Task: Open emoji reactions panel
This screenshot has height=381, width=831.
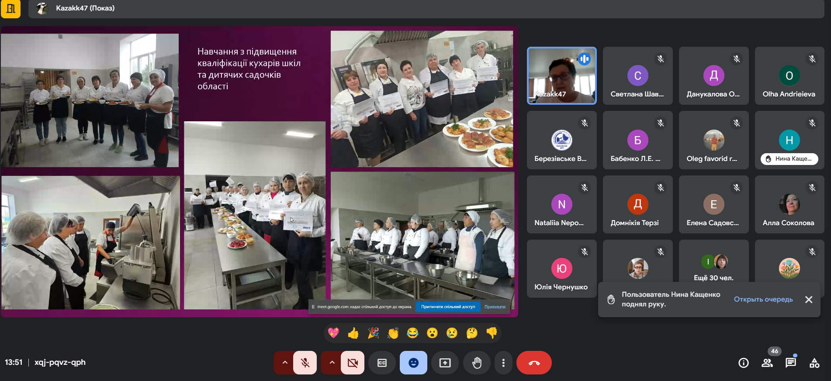Action: click(x=413, y=363)
